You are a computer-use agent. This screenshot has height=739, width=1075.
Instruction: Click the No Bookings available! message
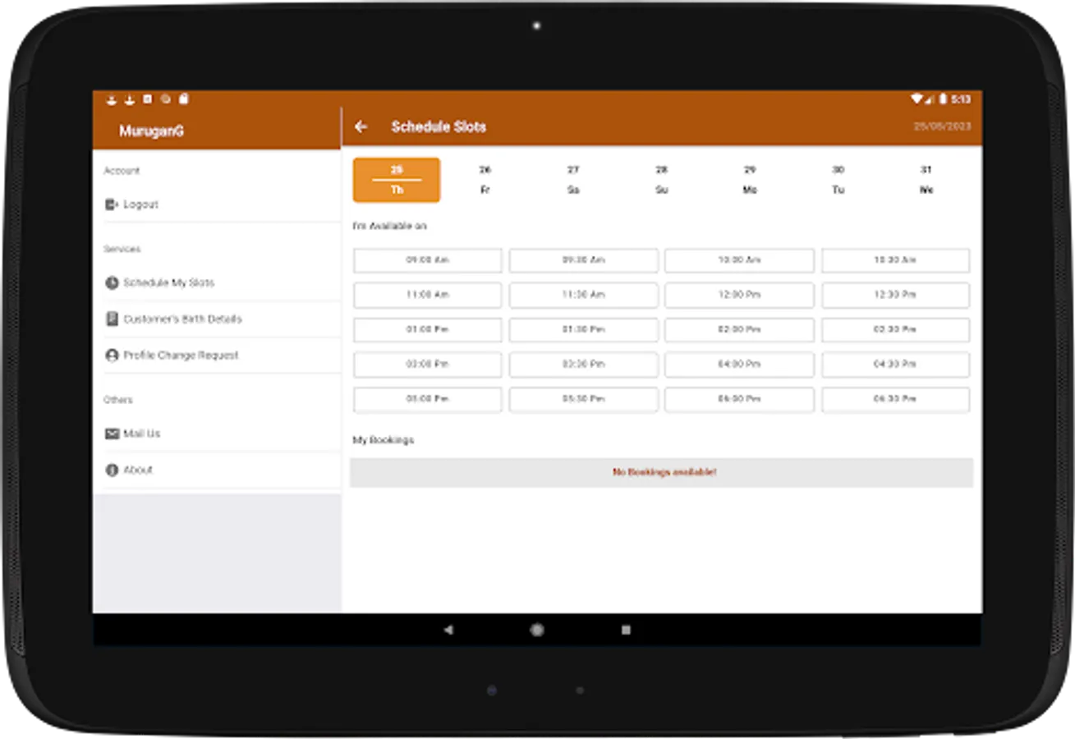click(664, 473)
